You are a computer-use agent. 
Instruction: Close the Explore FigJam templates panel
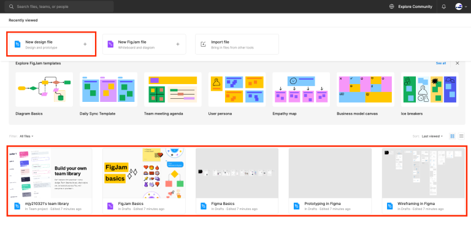pyautogui.click(x=457, y=63)
